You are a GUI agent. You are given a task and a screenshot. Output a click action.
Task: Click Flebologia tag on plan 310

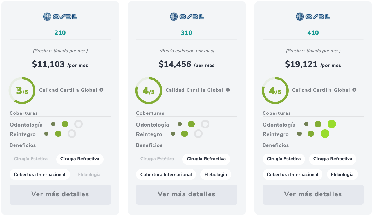[216, 174]
